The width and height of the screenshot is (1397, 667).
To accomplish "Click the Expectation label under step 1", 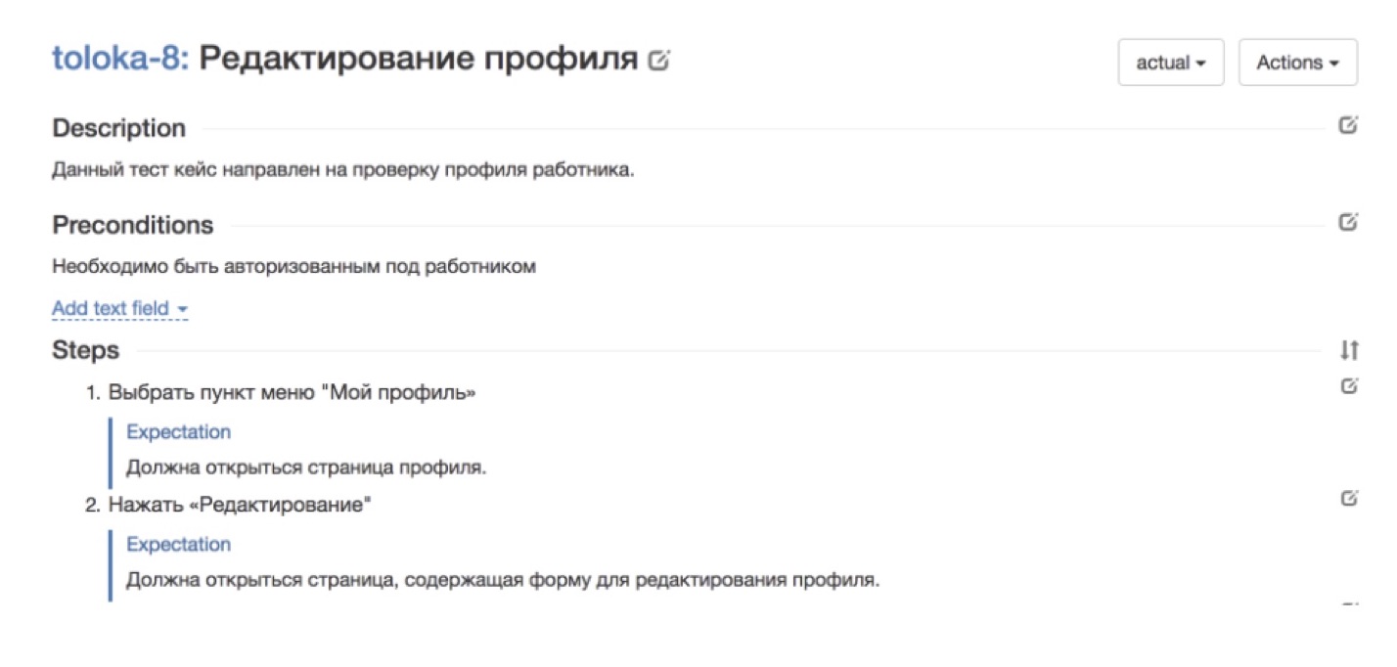I will (179, 431).
